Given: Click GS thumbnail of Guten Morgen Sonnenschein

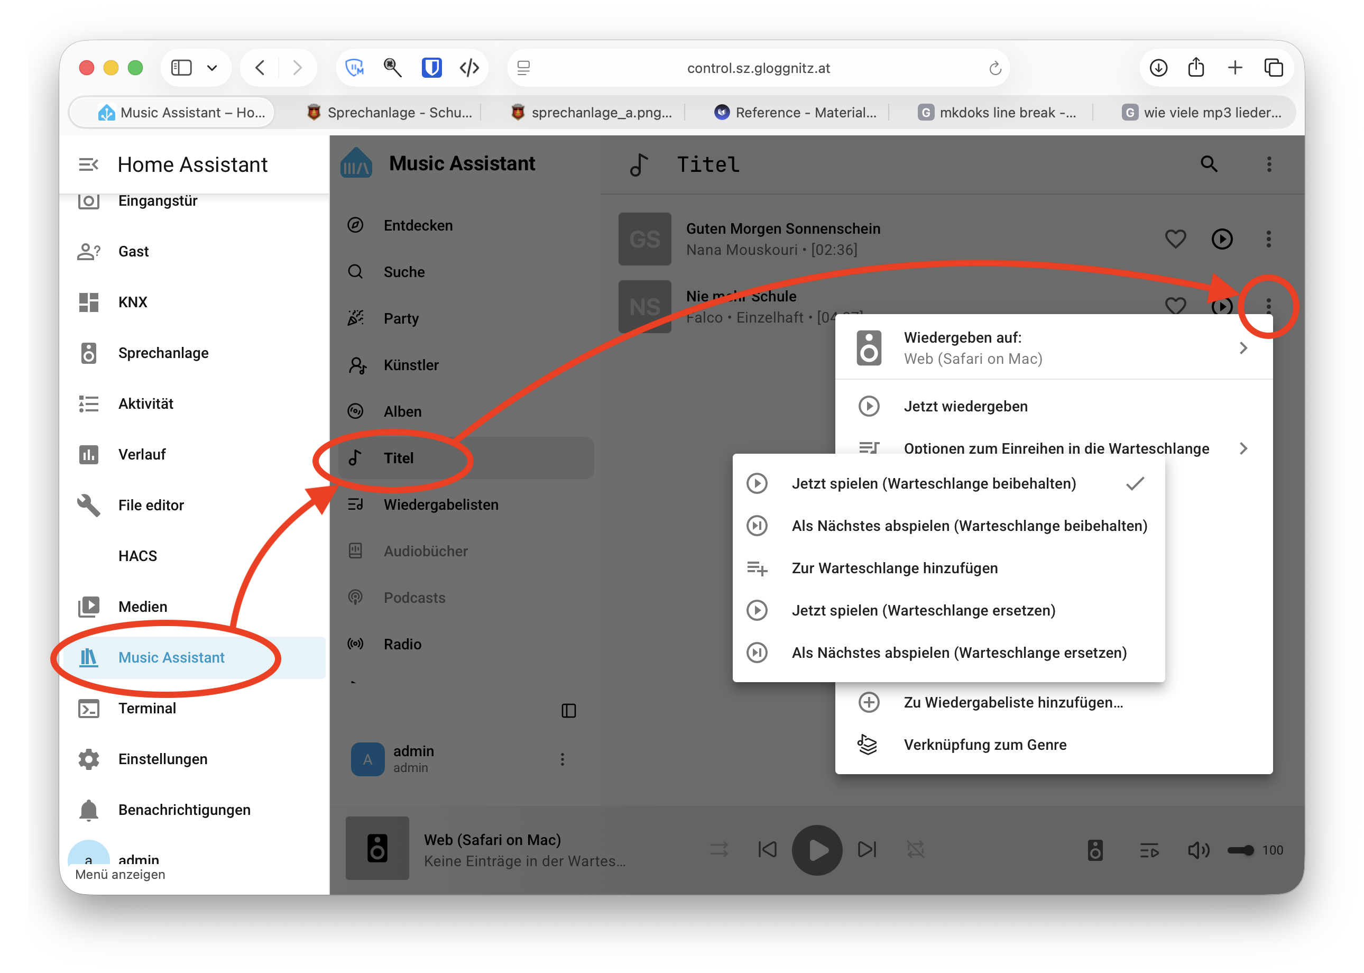Looking at the screenshot, I should pos(644,239).
